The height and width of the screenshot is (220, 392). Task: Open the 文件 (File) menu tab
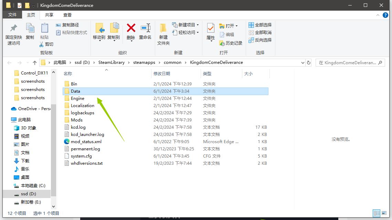[x=12, y=15]
